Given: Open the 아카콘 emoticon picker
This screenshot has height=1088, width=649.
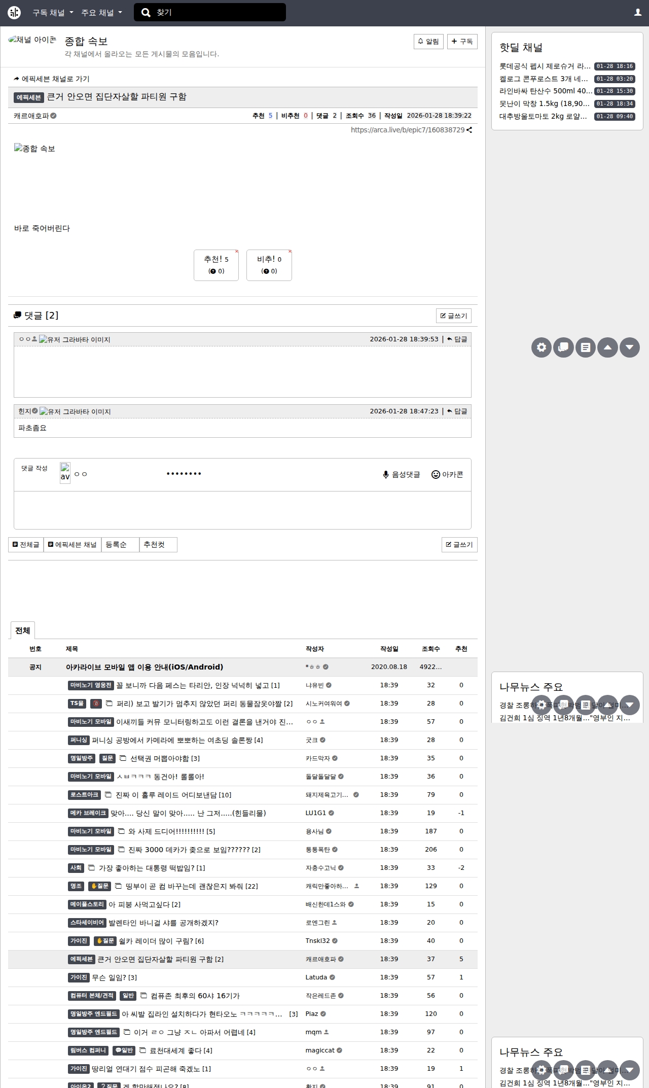Looking at the screenshot, I should coord(447,475).
